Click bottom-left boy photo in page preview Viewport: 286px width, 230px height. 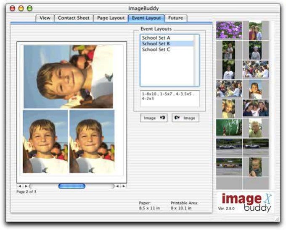pos(45,141)
